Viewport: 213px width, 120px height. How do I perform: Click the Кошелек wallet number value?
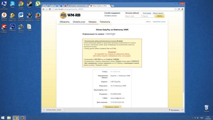(116, 94)
